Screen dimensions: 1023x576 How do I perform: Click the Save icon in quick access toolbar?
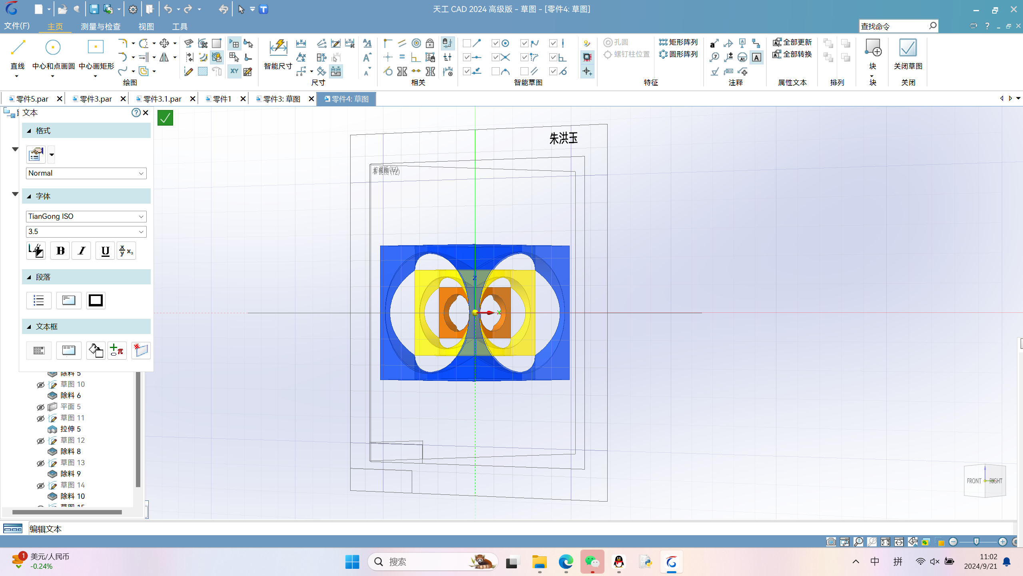click(x=94, y=9)
